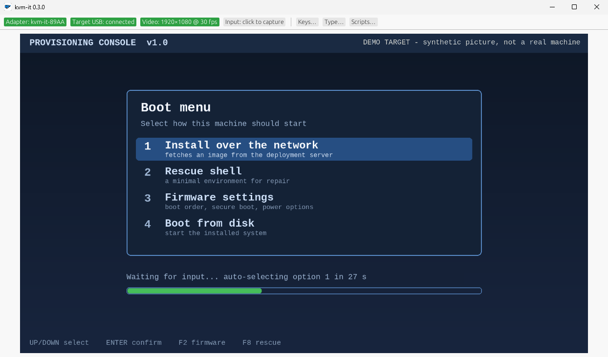Viewport: 608px width, 357px height.
Task: Click the "ENTER confirm" hint
Action: tap(134, 343)
